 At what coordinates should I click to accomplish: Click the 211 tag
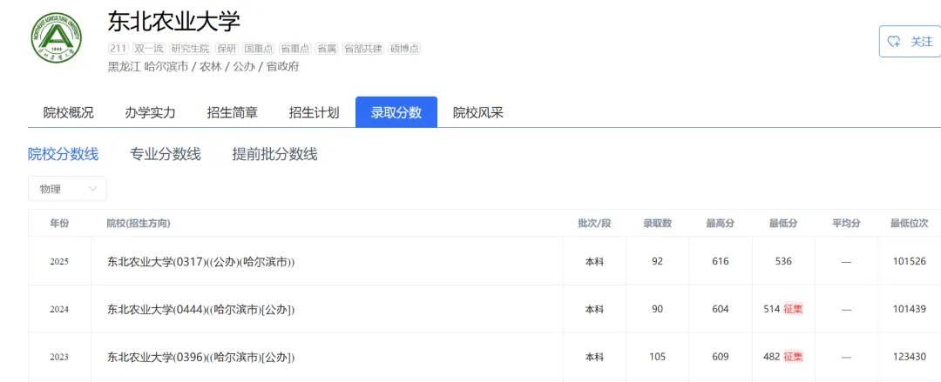click(118, 49)
